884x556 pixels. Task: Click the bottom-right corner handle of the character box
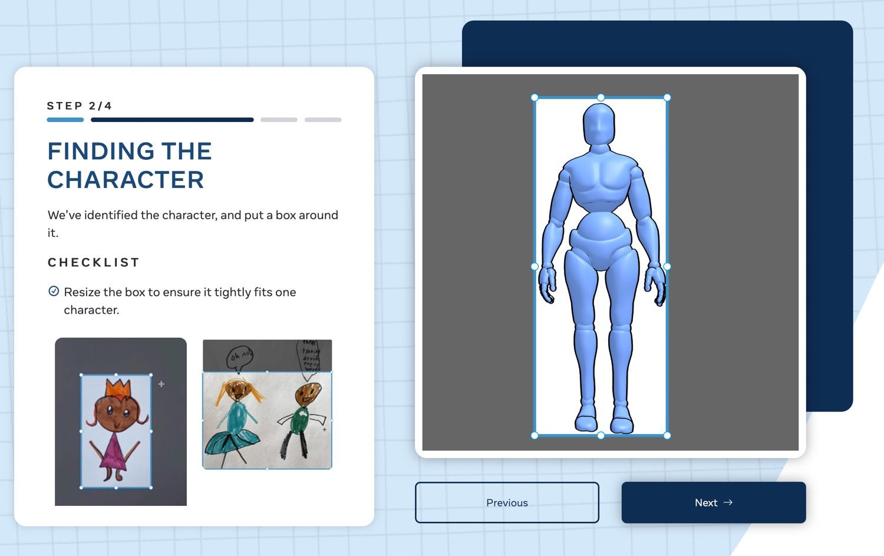click(x=667, y=436)
